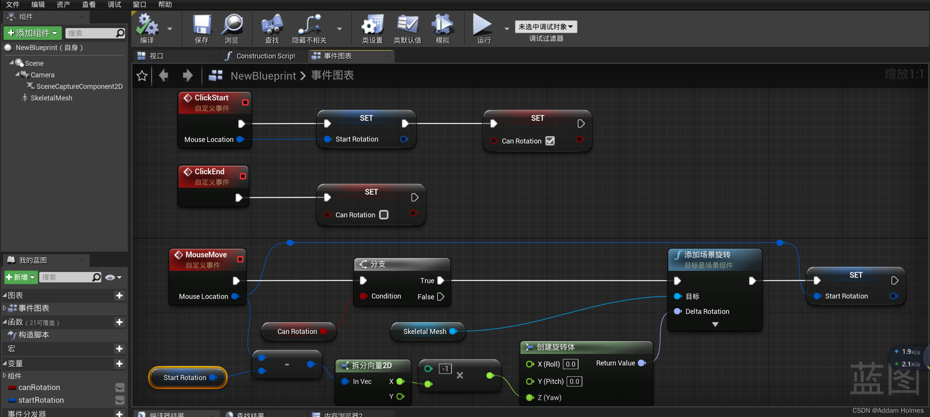Image resolution: width=930 pixels, height=417 pixels.
Task: Click the bookmark star in graph header
Action: [x=142, y=76]
